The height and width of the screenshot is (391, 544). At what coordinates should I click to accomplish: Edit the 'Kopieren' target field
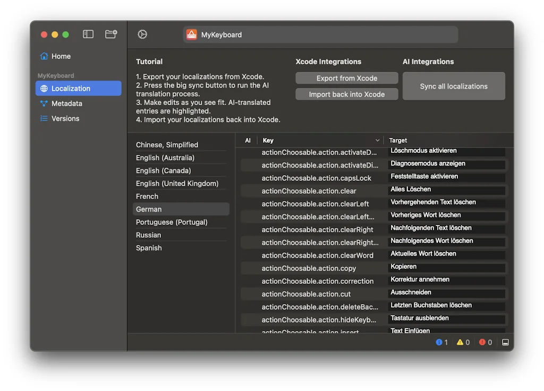446,267
